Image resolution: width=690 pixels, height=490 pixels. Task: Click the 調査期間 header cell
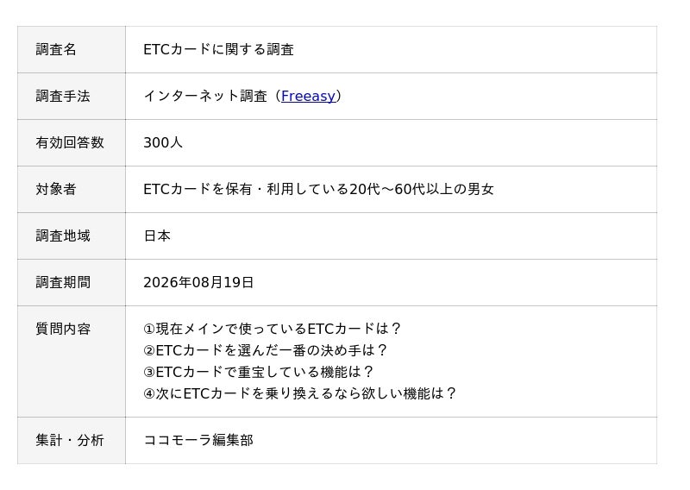click(x=72, y=282)
